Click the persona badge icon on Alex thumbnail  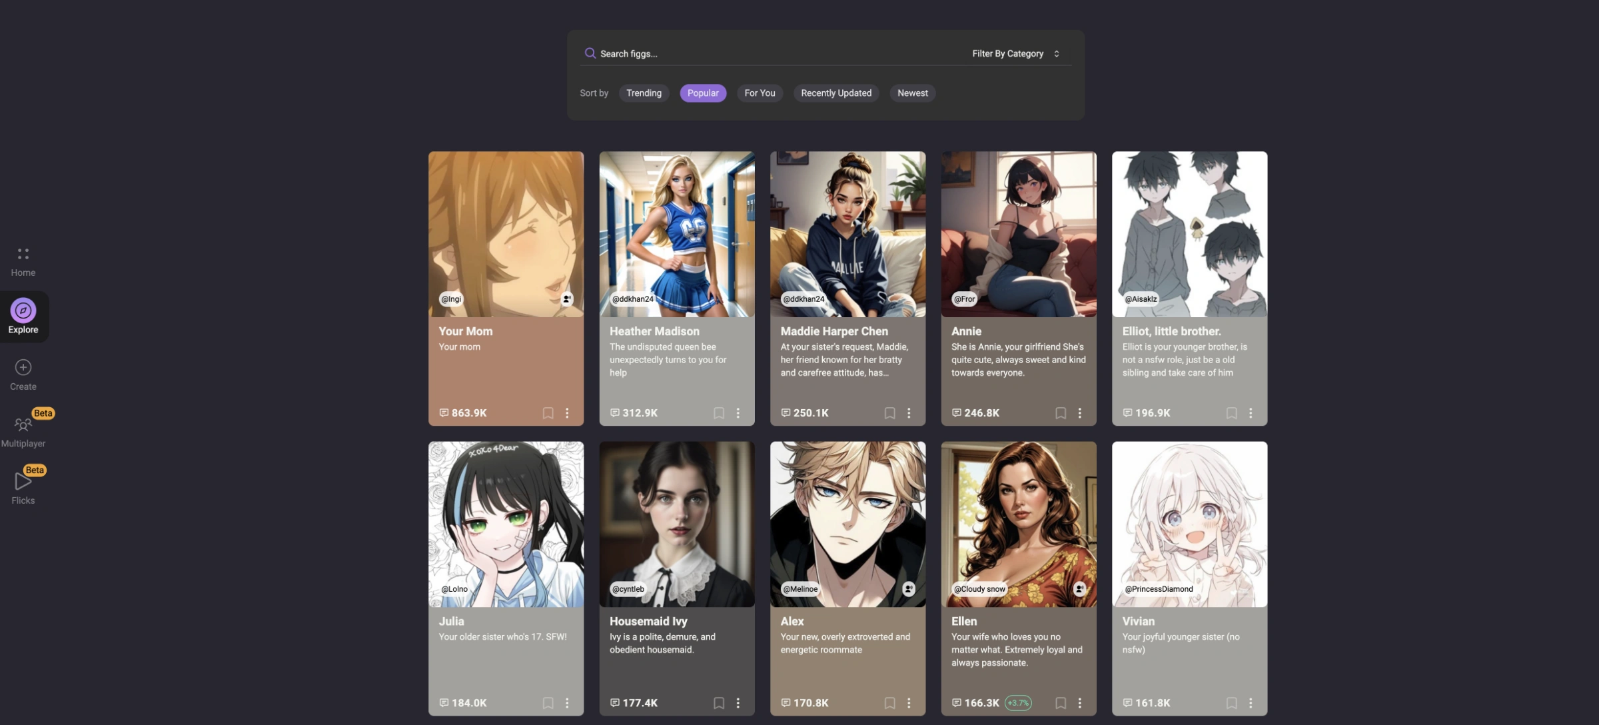click(x=908, y=589)
